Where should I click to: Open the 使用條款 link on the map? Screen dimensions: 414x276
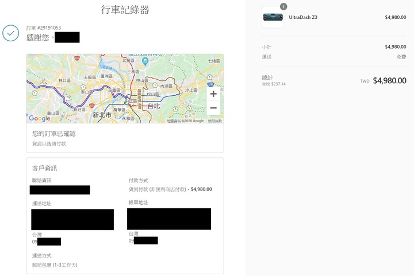[x=214, y=121]
